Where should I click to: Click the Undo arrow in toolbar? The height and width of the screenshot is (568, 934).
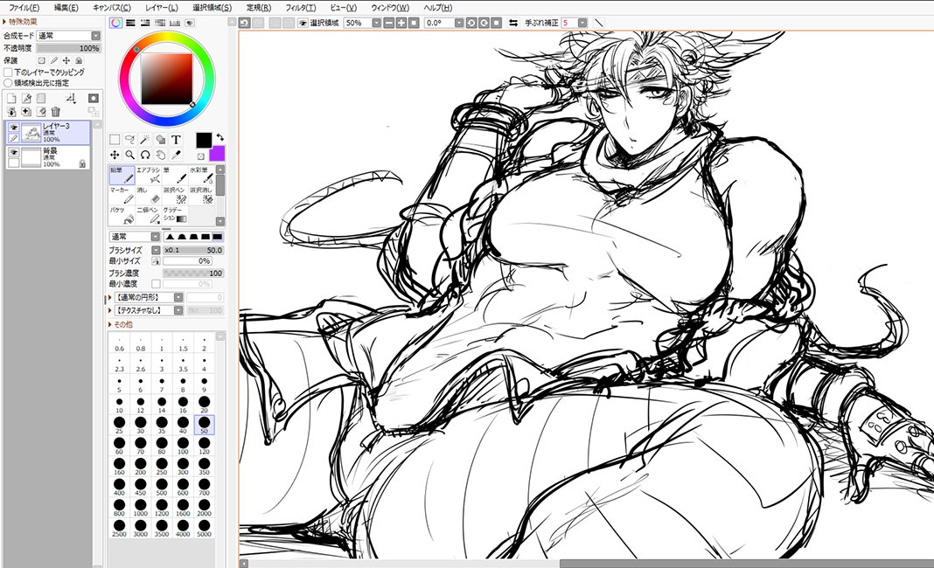point(244,23)
